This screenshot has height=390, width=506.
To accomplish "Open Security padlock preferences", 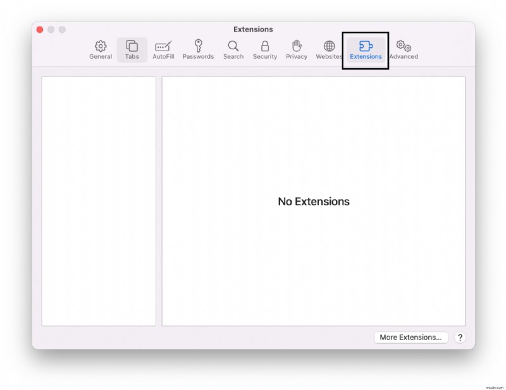I will click(x=265, y=50).
